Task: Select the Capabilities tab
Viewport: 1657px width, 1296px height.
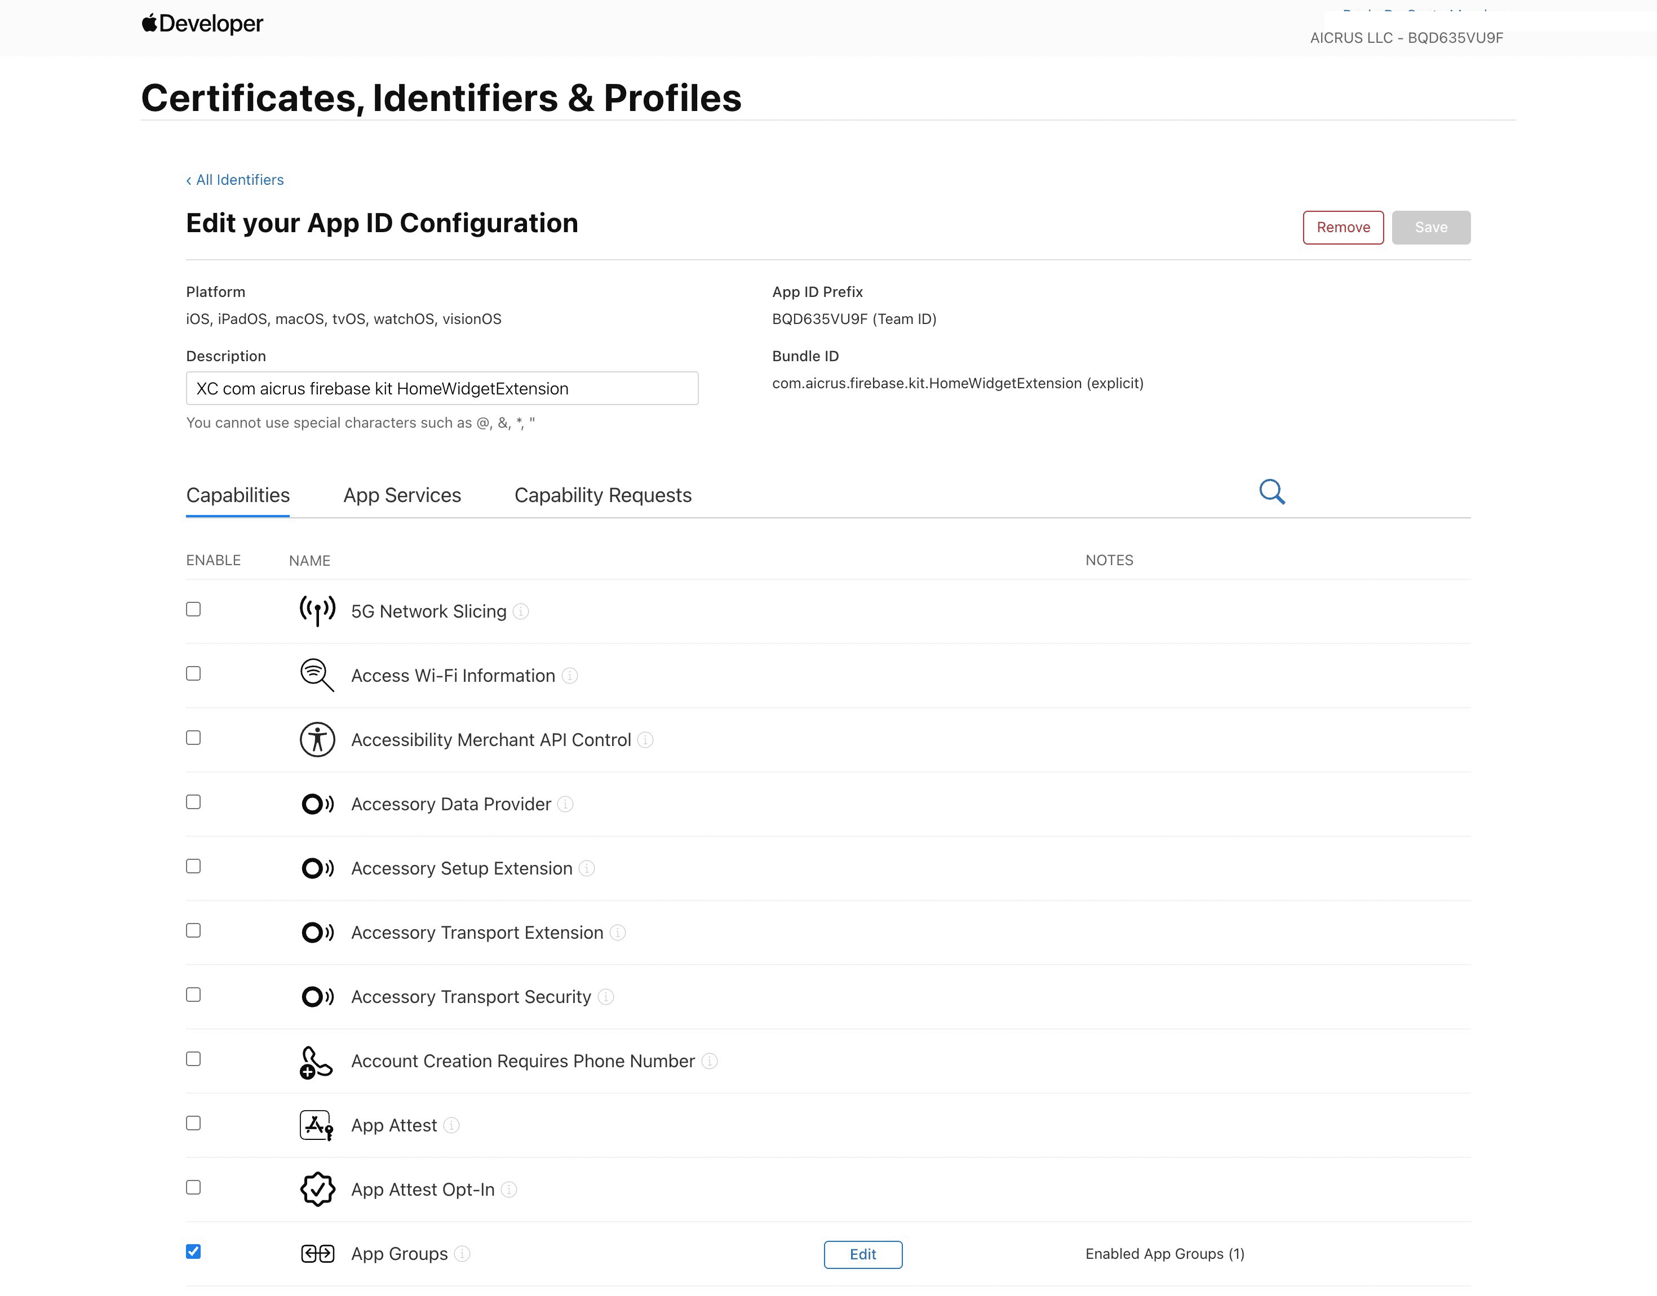Action: pos(238,495)
